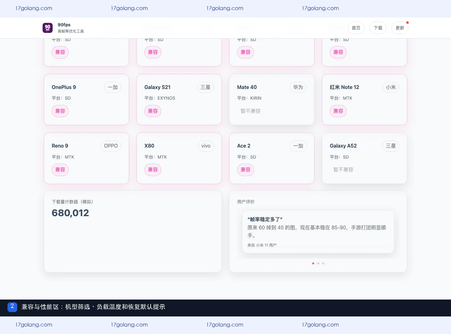Click the 兼容 badge on Ace 2
Screen dimensions: 451x334
click(x=246, y=170)
